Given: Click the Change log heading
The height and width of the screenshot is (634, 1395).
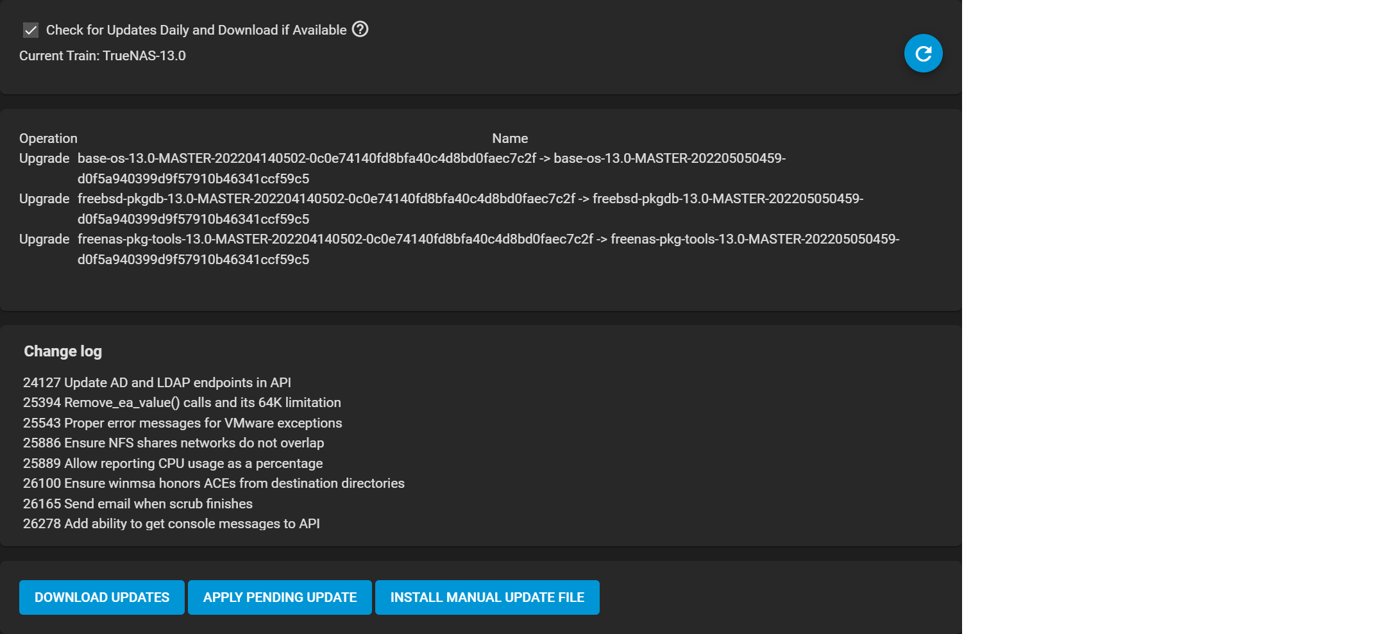Looking at the screenshot, I should [63, 351].
